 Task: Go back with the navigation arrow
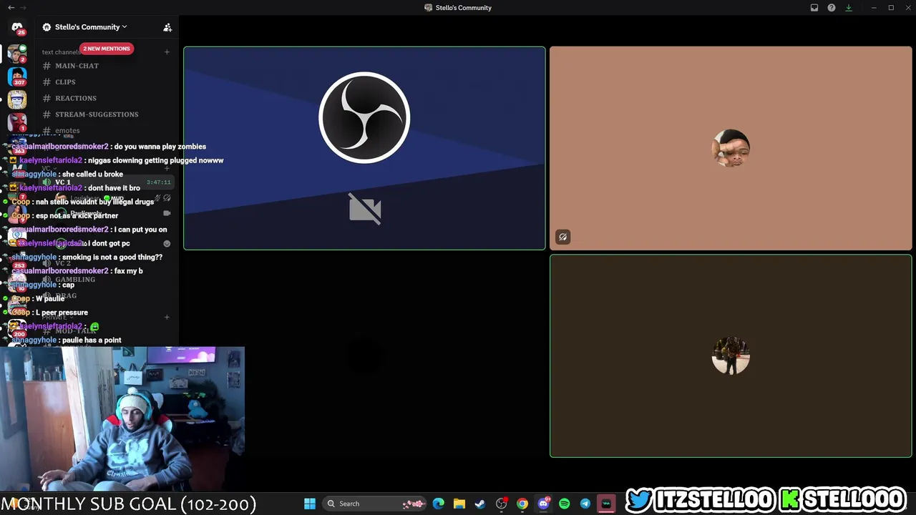(x=11, y=7)
